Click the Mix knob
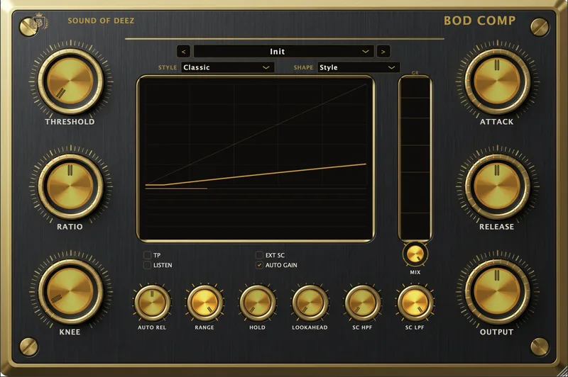 pyautogui.click(x=415, y=254)
